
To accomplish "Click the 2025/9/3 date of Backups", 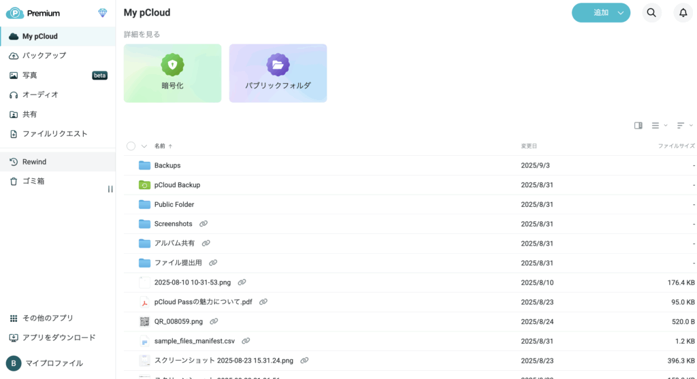I will coord(535,165).
